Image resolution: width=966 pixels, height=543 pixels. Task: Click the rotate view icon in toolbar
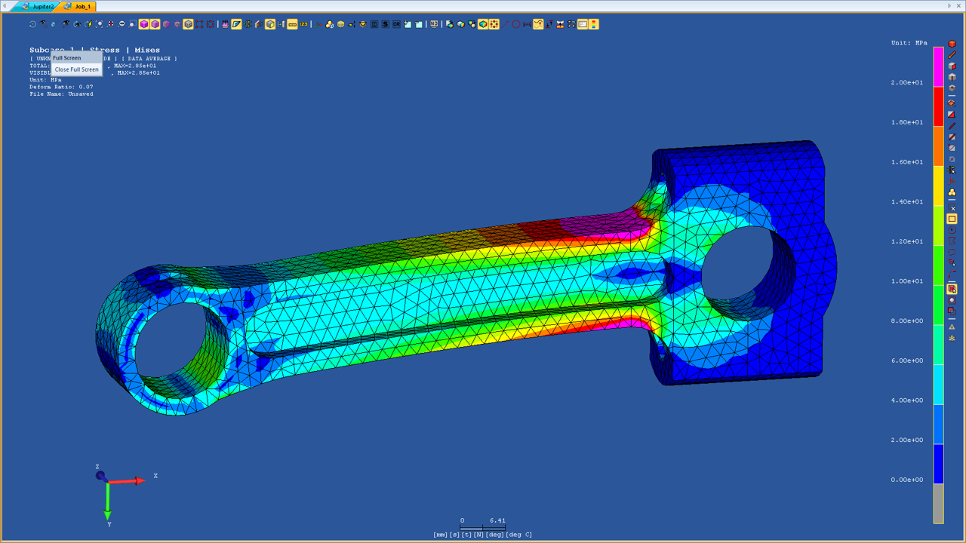[x=32, y=24]
